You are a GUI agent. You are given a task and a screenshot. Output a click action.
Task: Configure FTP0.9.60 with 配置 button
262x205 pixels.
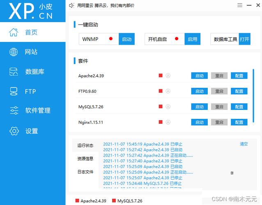239,91
